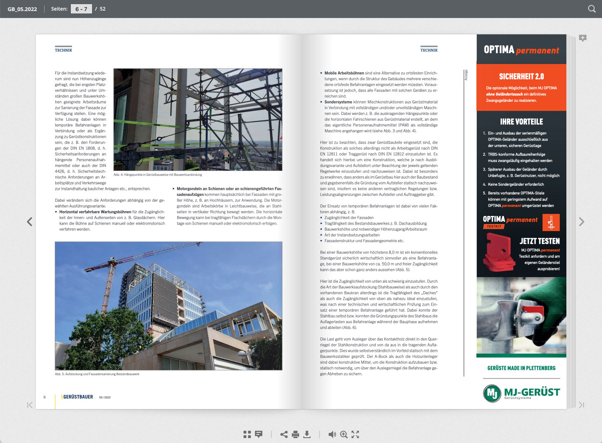Open search with the magnifying glass icon
Viewport: 602px width, 443px height.
[592, 9]
